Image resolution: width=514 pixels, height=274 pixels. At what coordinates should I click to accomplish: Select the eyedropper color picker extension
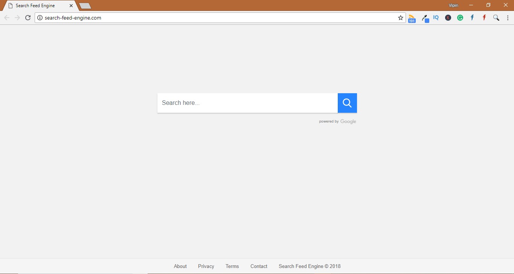[x=425, y=18]
